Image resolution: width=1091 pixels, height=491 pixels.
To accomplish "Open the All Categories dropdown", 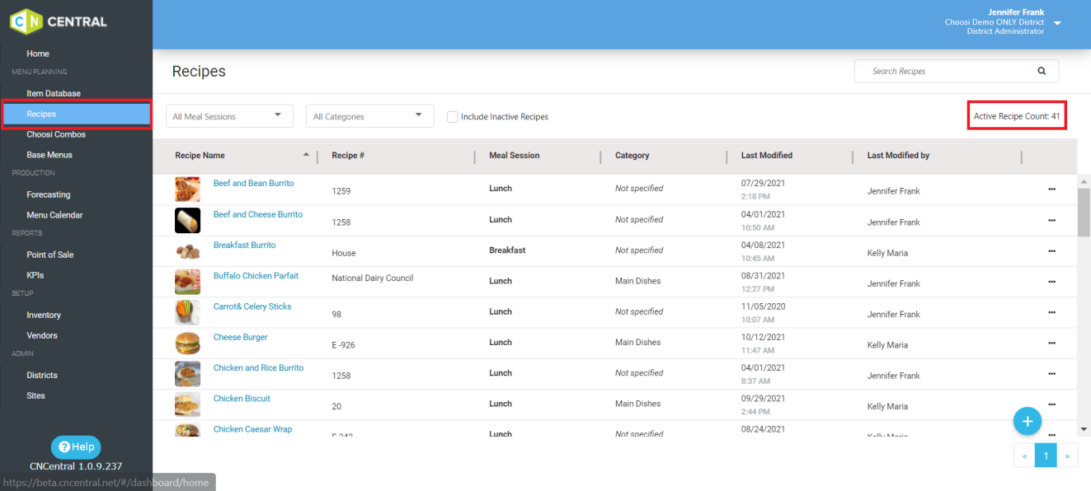I will coord(369,116).
